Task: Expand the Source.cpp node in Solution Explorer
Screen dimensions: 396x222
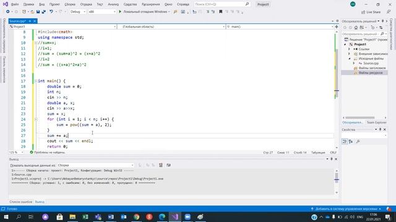Action: click(354, 64)
